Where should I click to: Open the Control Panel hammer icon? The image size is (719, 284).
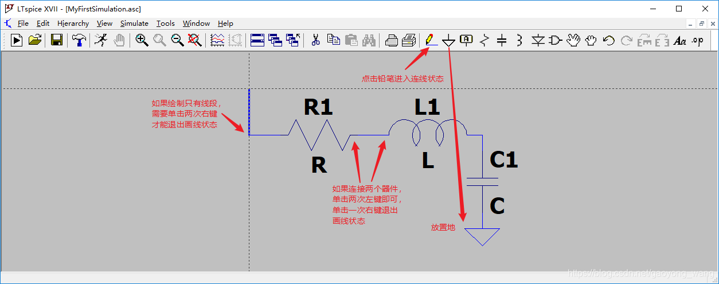79,40
